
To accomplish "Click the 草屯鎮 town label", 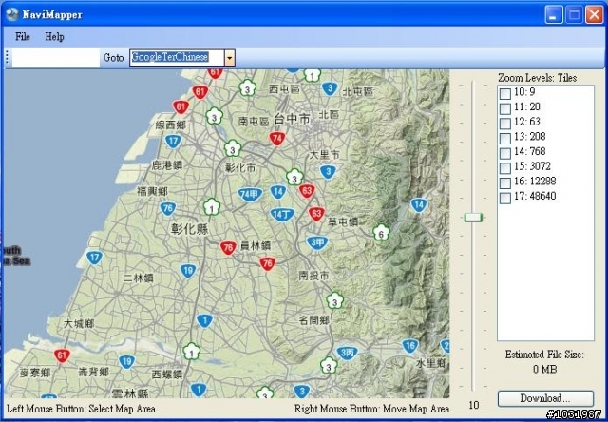I will (343, 221).
